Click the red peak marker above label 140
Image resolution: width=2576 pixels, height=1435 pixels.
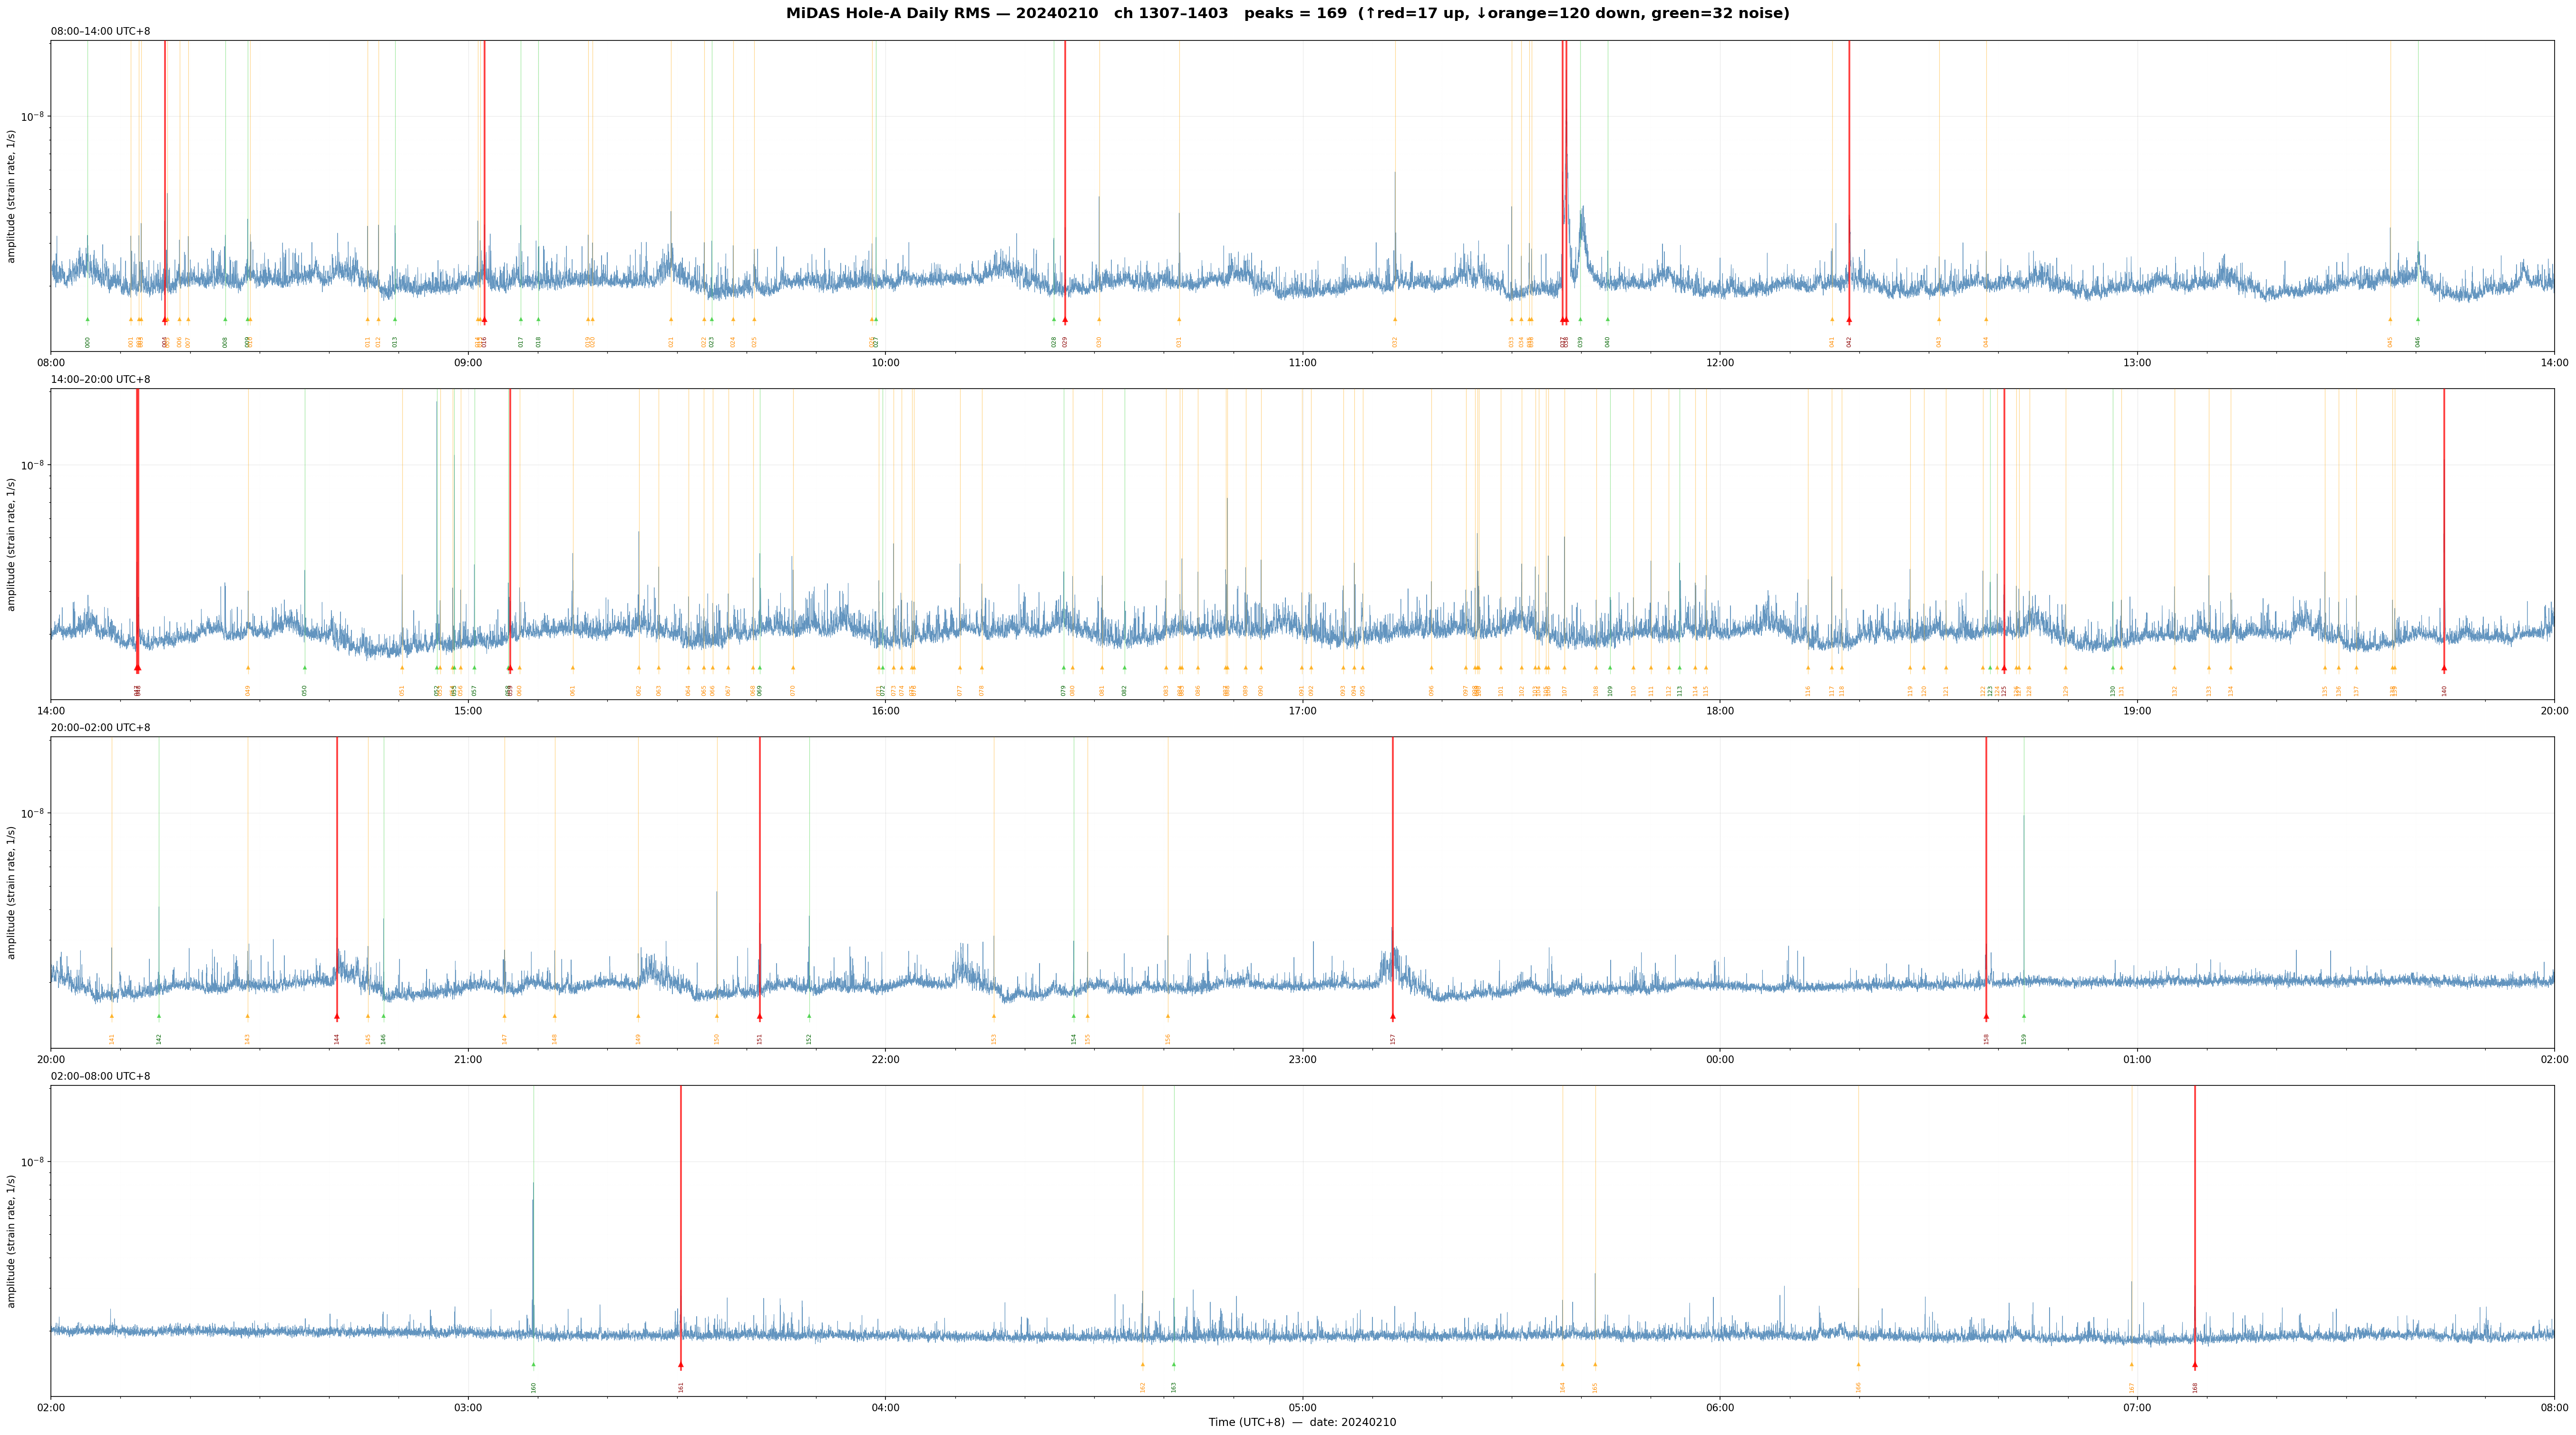point(2444,668)
